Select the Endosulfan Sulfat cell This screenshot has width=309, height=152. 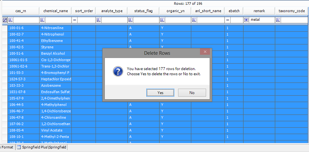pos(55,92)
